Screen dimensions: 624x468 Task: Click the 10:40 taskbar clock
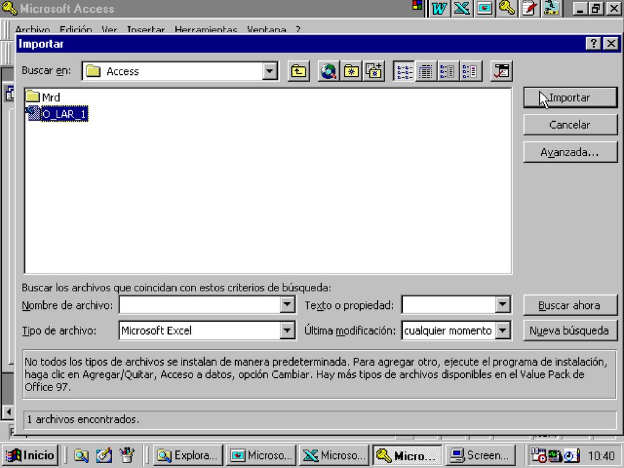pyautogui.click(x=601, y=456)
